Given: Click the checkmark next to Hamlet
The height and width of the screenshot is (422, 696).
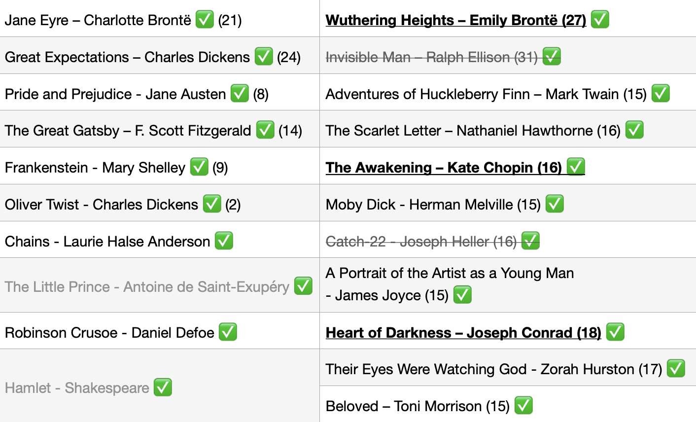Looking at the screenshot, I should [x=163, y=387].
